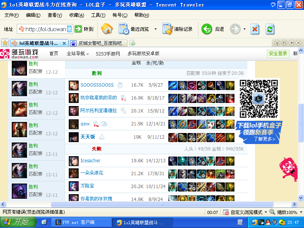Open the 帮助(H) menu
The image size is (304, 228).
click(x=142, y=15)
